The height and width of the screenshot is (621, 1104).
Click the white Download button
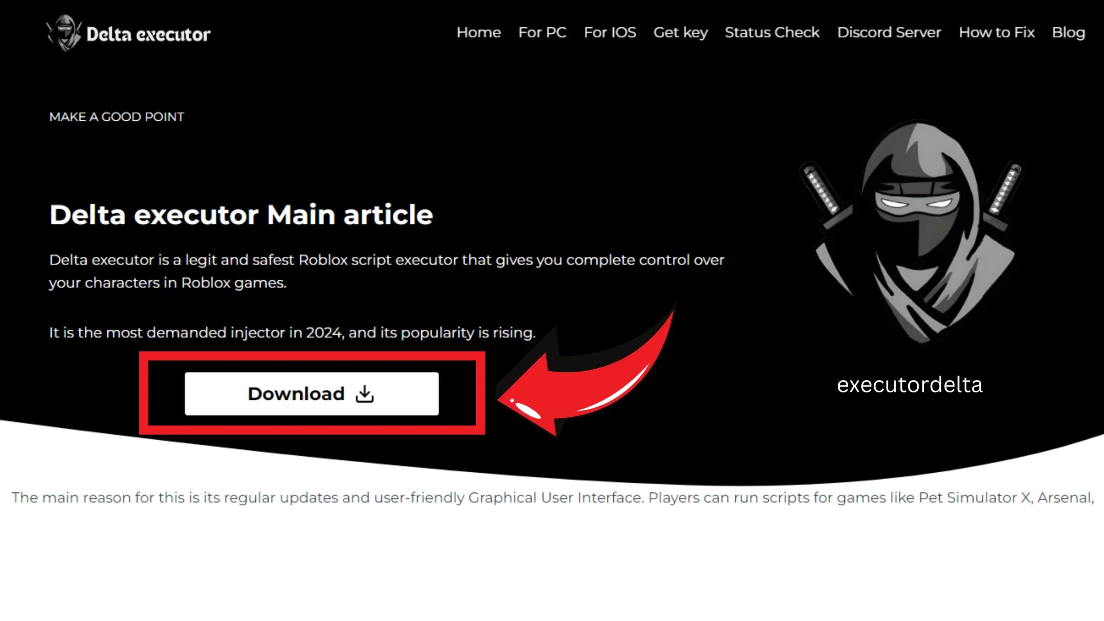tap(312, 394)
